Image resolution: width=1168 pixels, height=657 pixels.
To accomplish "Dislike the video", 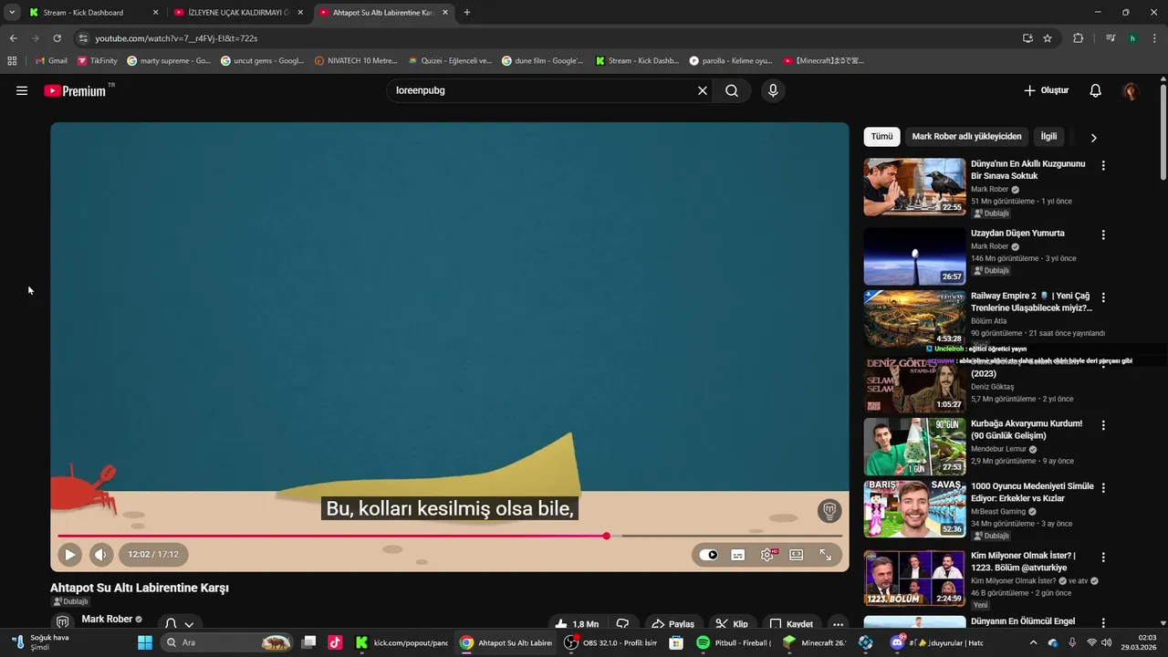I will (x=622, y=624).
